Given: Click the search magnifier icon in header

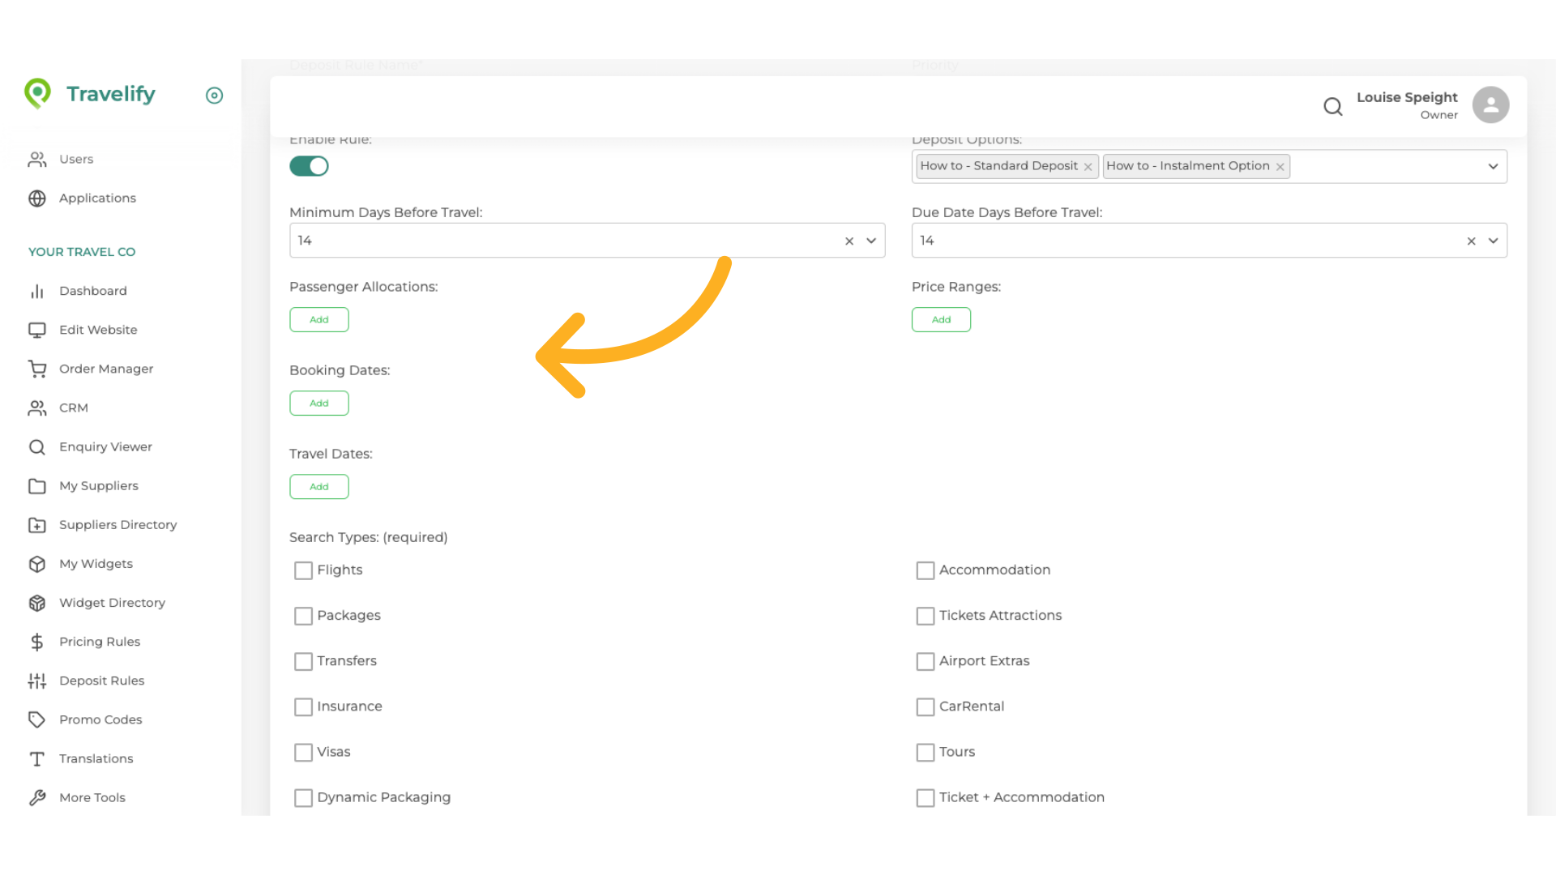Looking at the screenshot, I should (x=1332, y=106).
